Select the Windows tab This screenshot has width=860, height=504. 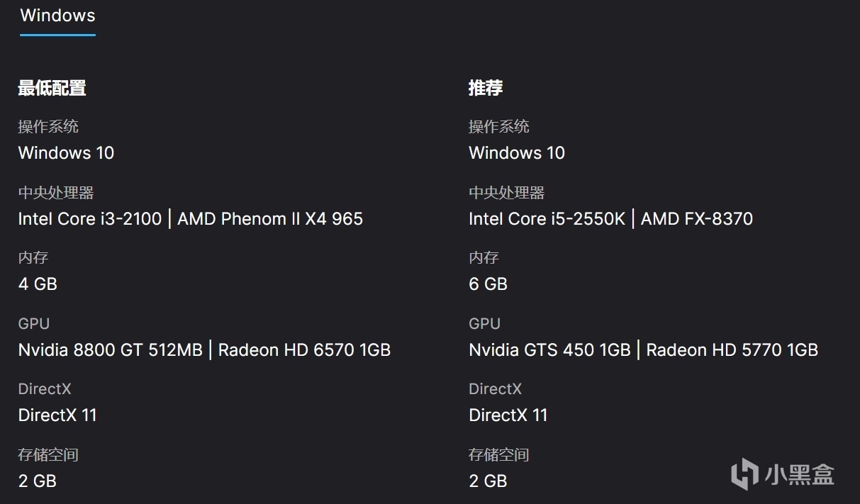tap(57, 16)
